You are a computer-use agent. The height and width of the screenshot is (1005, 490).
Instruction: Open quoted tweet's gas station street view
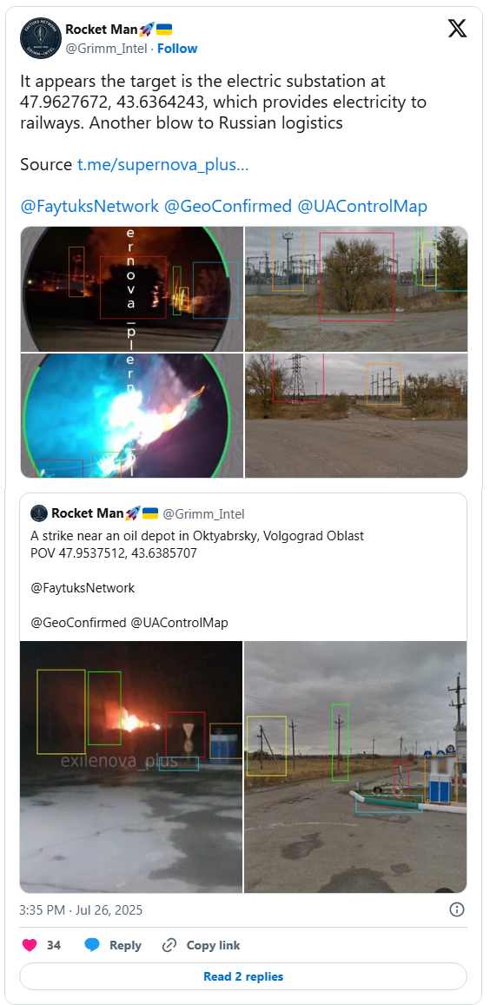tap(355, 767)
